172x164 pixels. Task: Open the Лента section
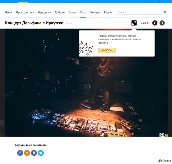point(8,12)
